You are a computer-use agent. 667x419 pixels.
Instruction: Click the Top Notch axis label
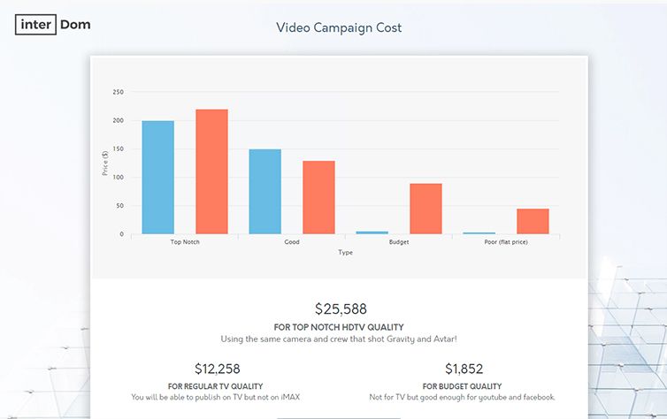click(x=184, y=241)
